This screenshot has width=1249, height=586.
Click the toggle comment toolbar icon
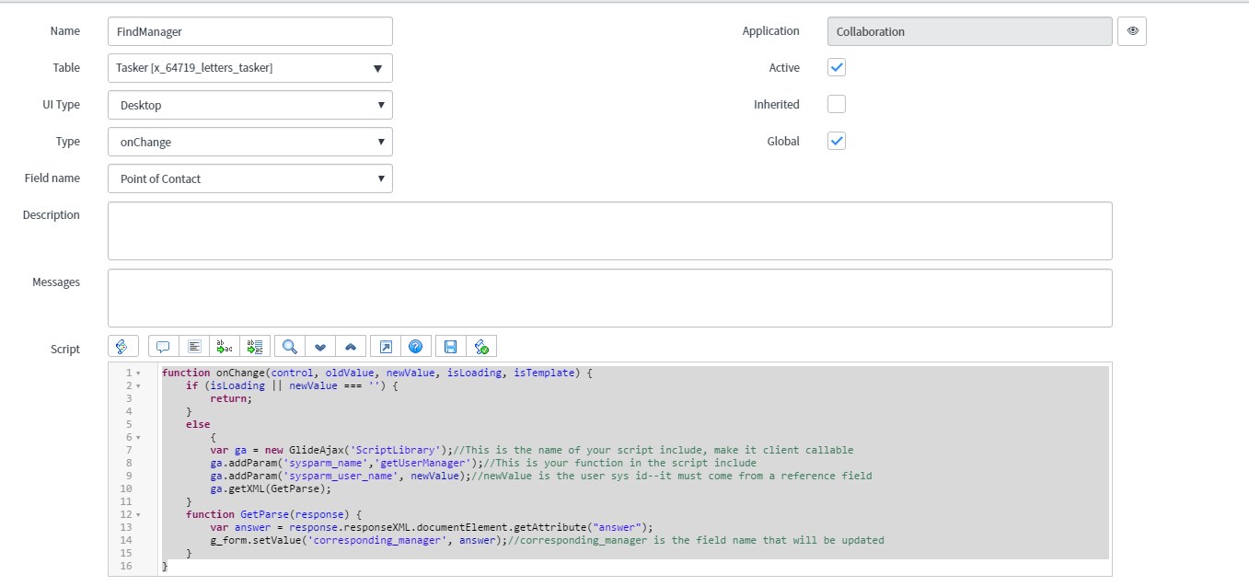(163, 346)
